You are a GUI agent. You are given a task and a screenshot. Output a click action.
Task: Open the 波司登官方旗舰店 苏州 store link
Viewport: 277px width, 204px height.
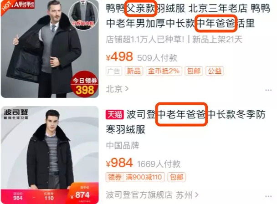tap(152, 195)
